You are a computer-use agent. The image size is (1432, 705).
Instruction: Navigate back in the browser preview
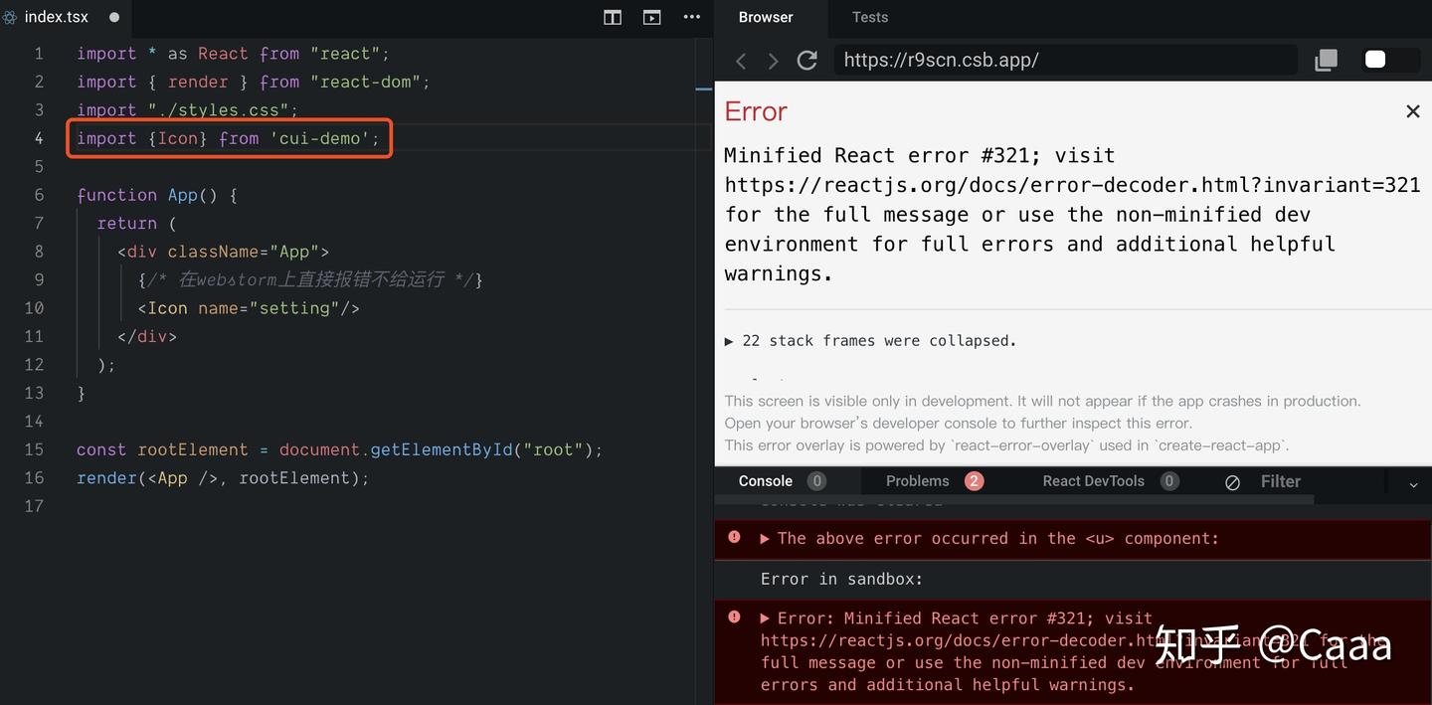click(741, 61)
